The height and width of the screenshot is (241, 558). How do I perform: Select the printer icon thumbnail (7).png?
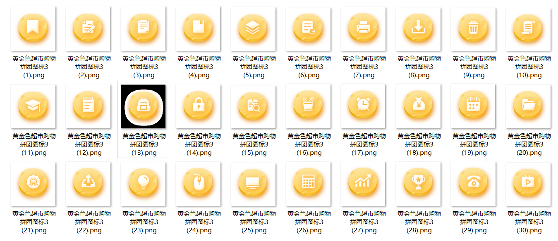(363, 28)
